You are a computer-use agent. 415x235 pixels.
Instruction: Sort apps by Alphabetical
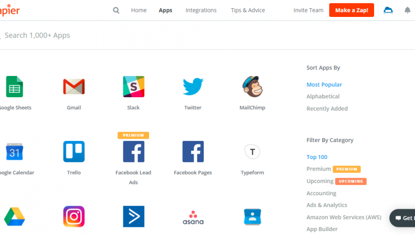[323, 97]
